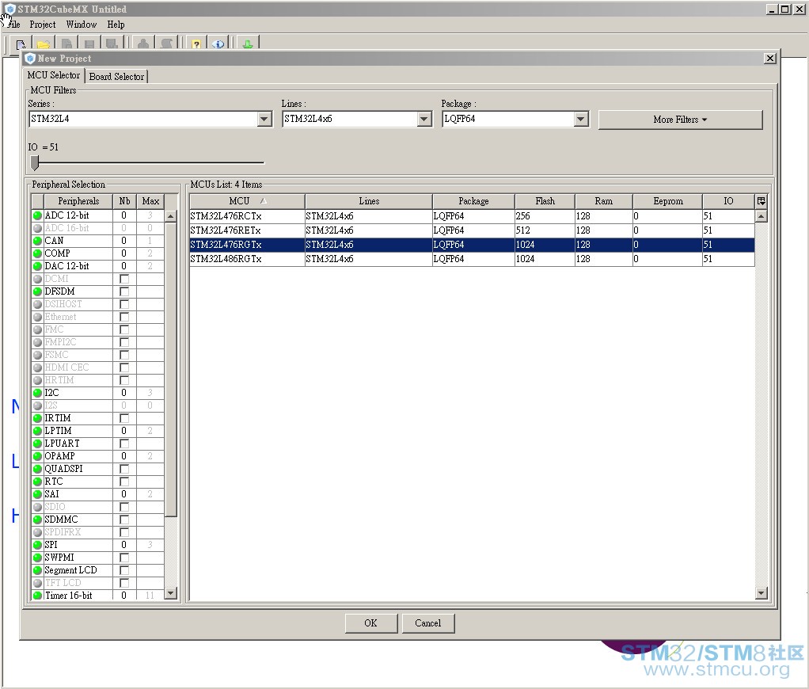The height and width of the screenshot is (689, 809).
Task: Select the STM32L476RETx row
Action: [x=472, y=230]
